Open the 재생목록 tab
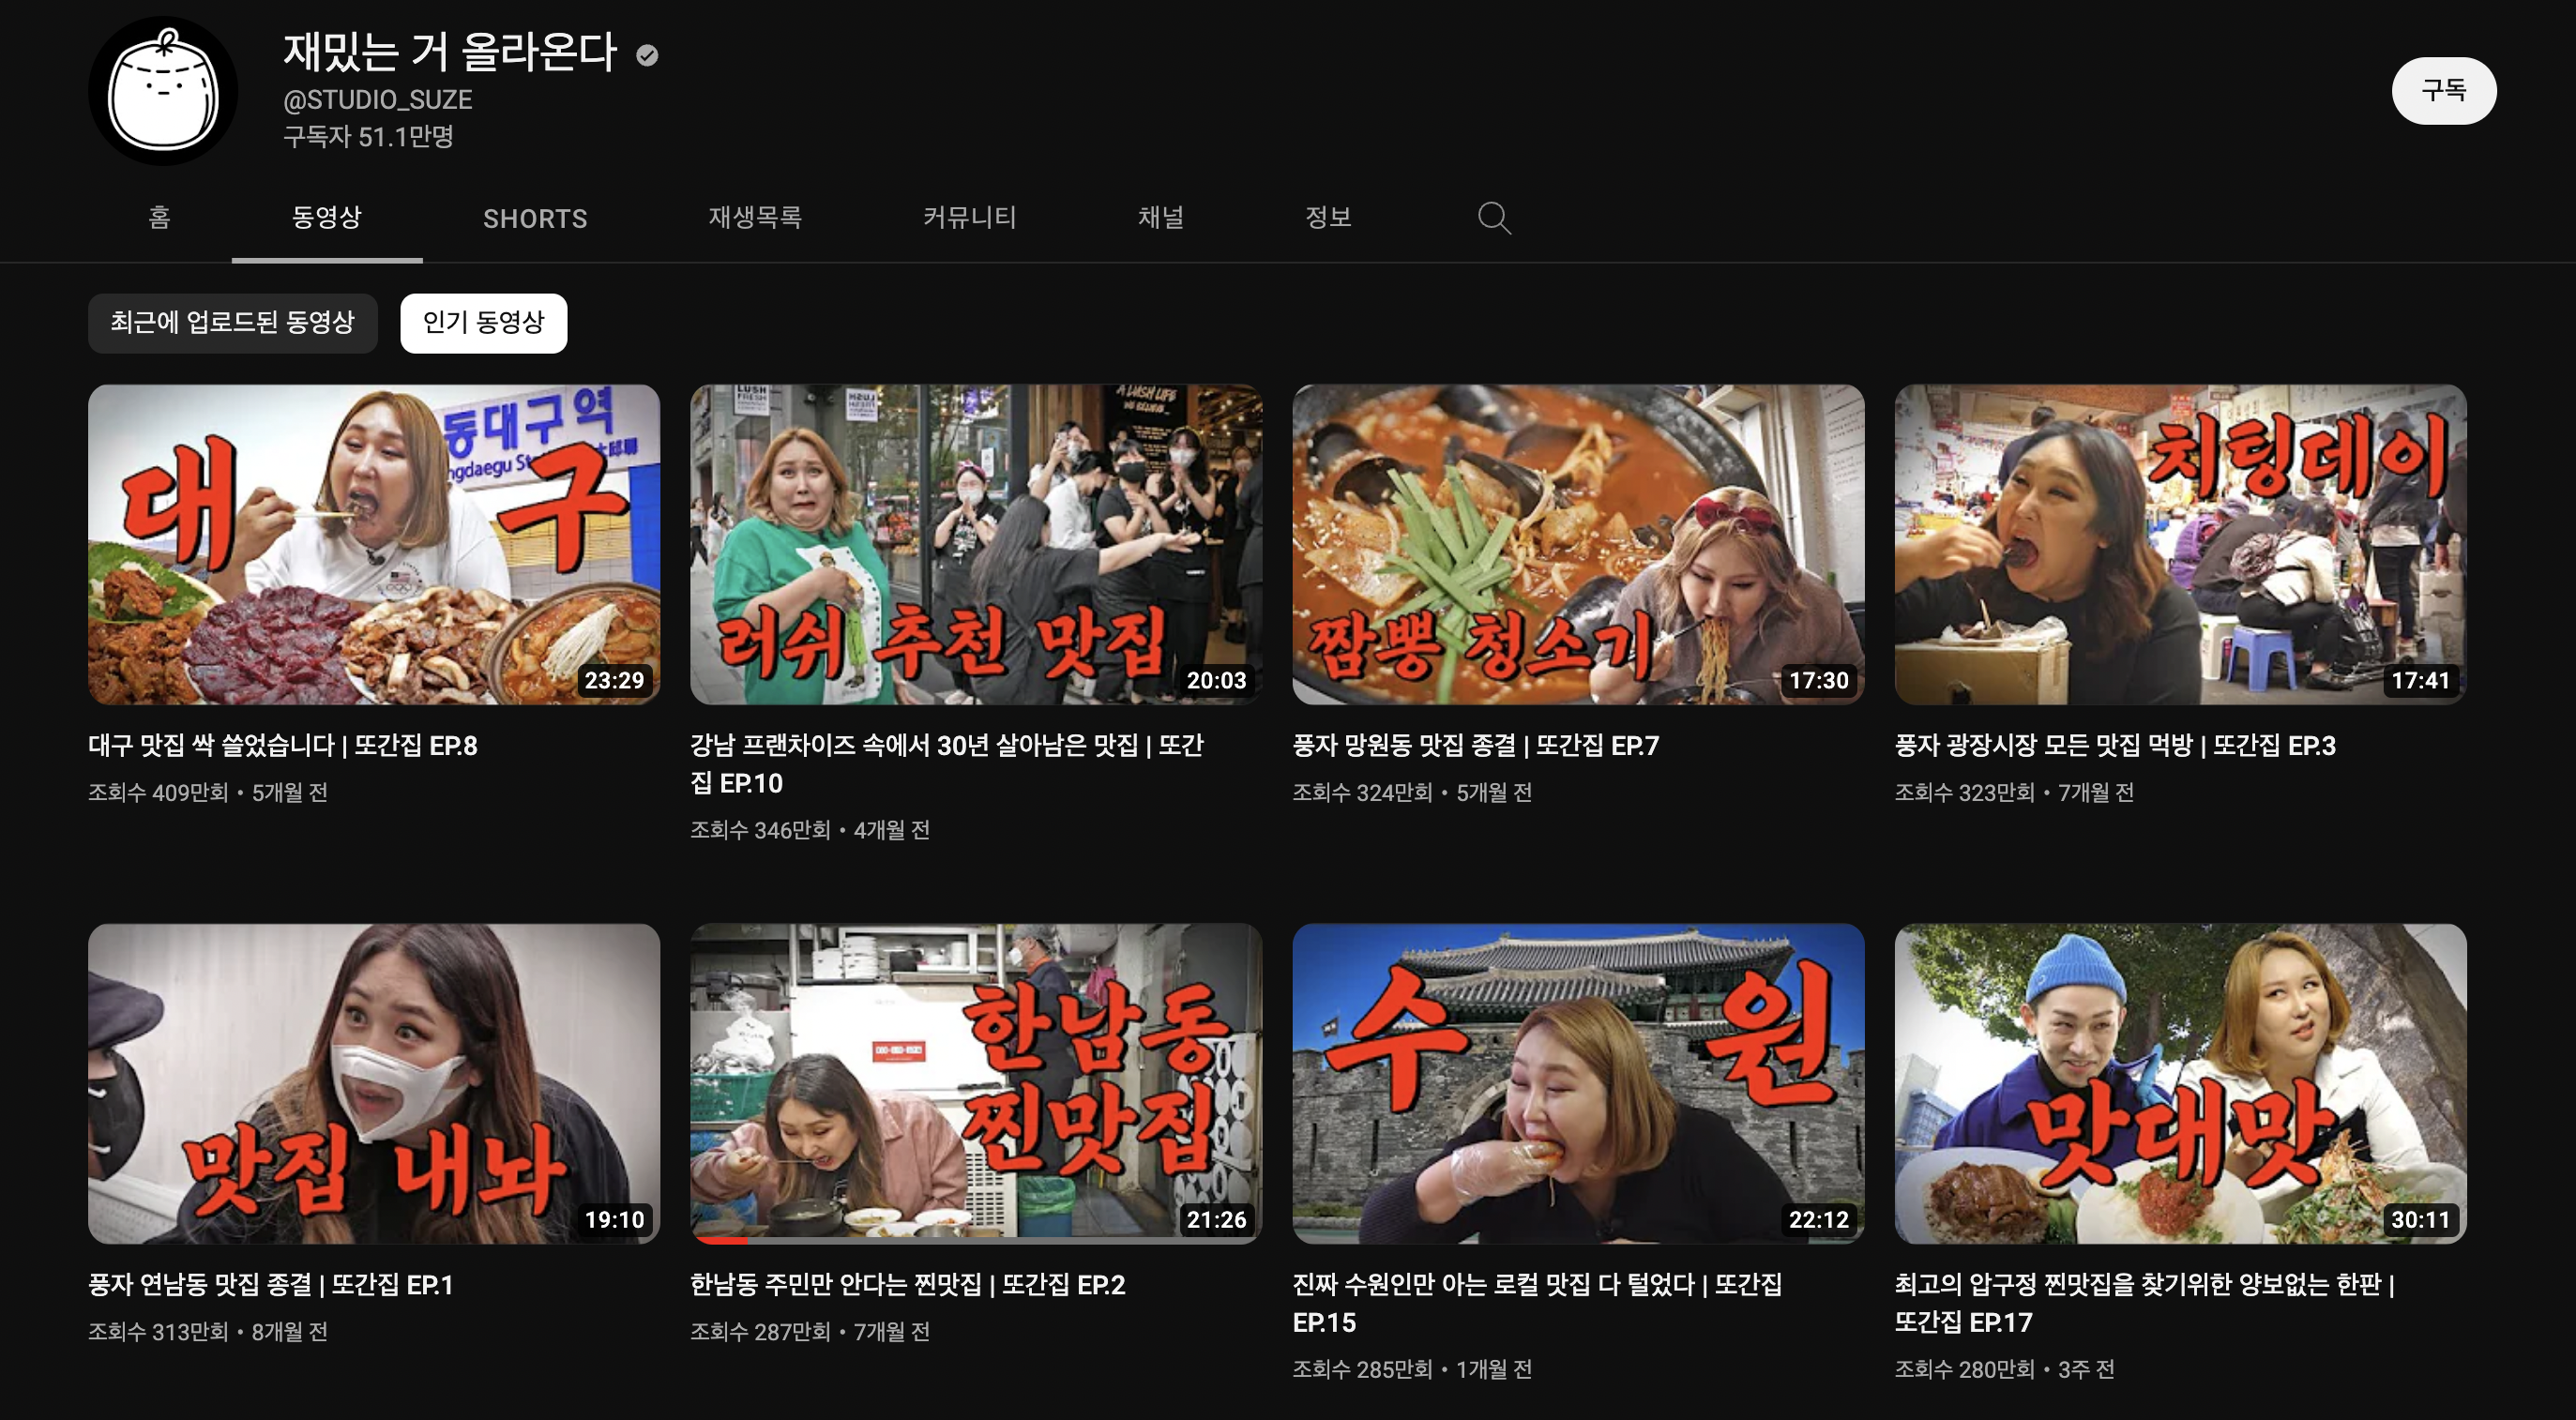The width and height of the screenshot is (2576, 1420). pos(755,217)
